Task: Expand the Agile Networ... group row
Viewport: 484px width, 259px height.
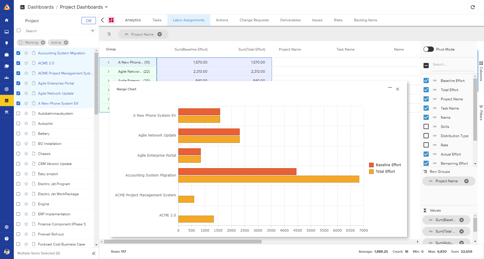Action: point(109,71)
